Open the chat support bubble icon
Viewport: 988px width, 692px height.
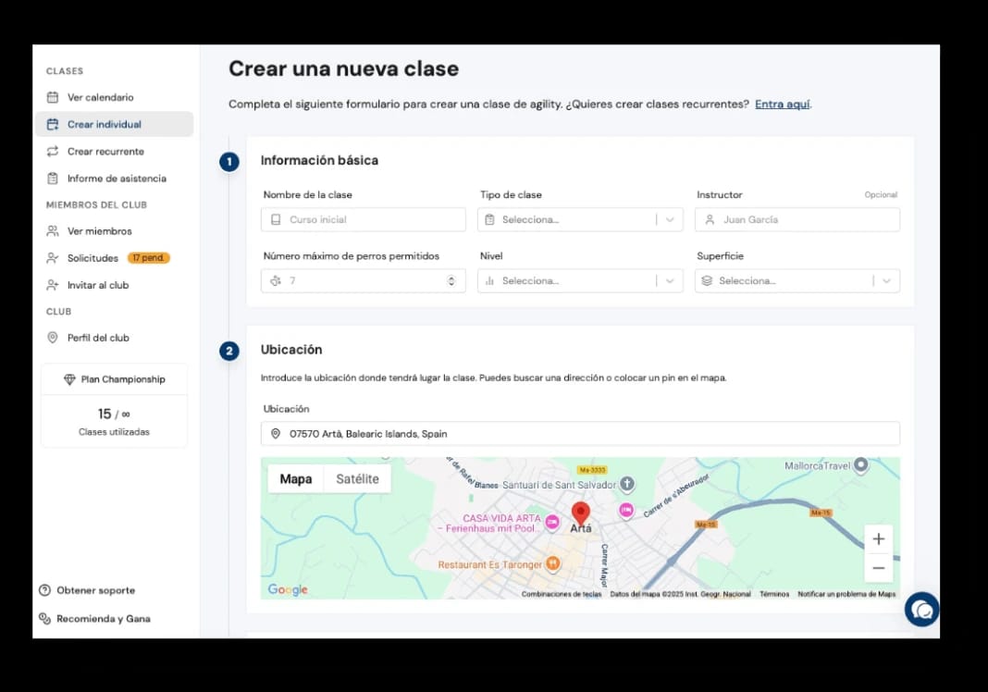921,609
